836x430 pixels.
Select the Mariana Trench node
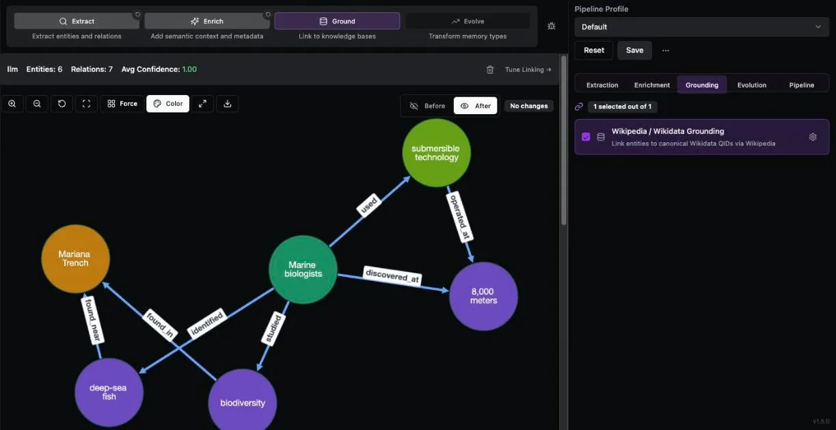click(75, 258)
